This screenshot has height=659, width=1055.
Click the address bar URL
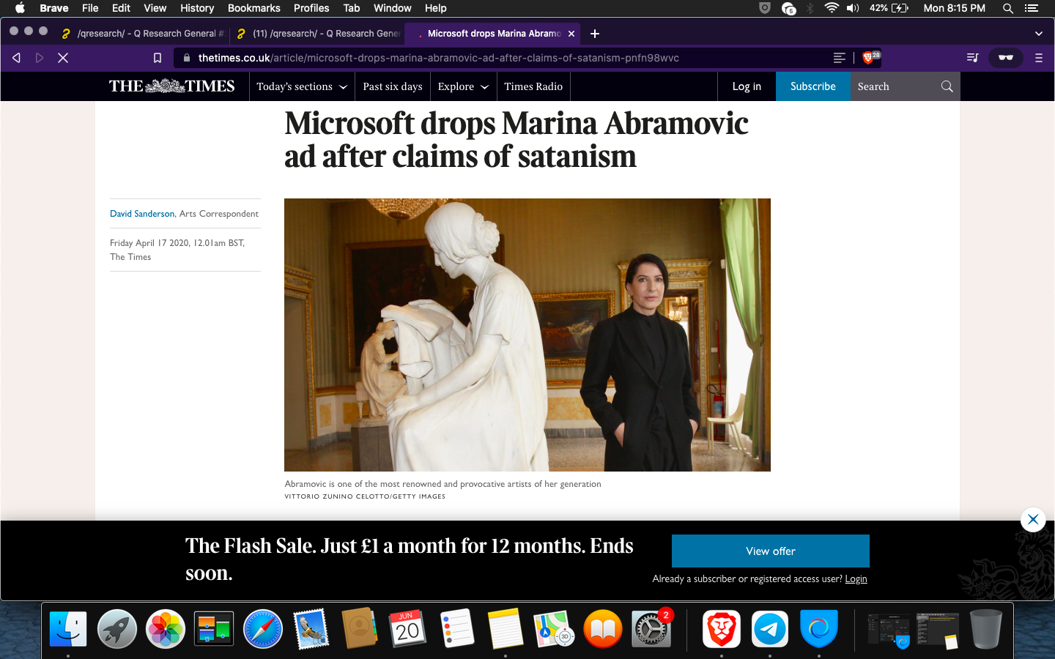pyautogui.click(x=438, y=58)
